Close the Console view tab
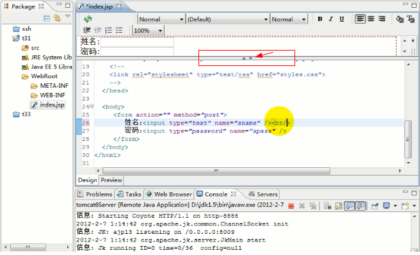Viewport: 420px width, 255px height. tap(234, 194)
